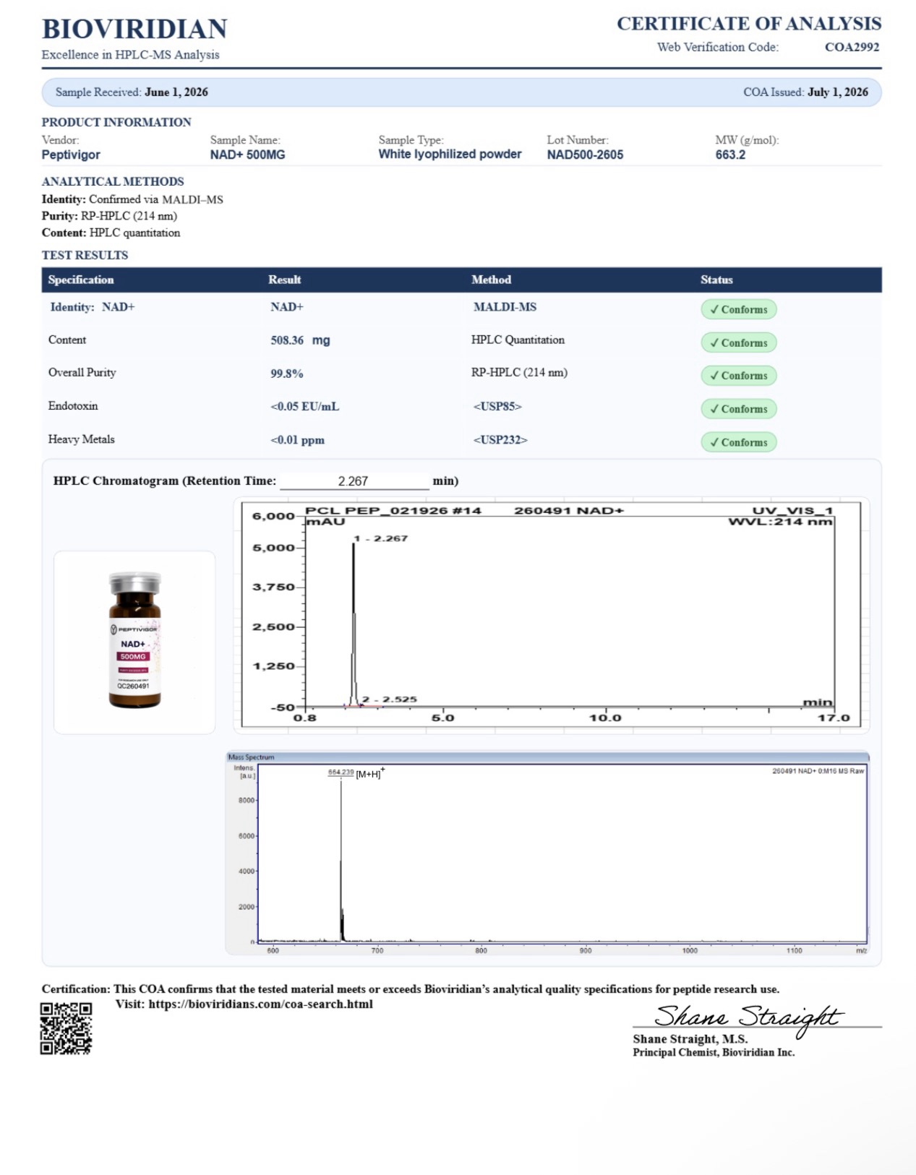Click the NAD+ vial product photo
Viewport: 916px width, 1175px height.
point(134,640)
